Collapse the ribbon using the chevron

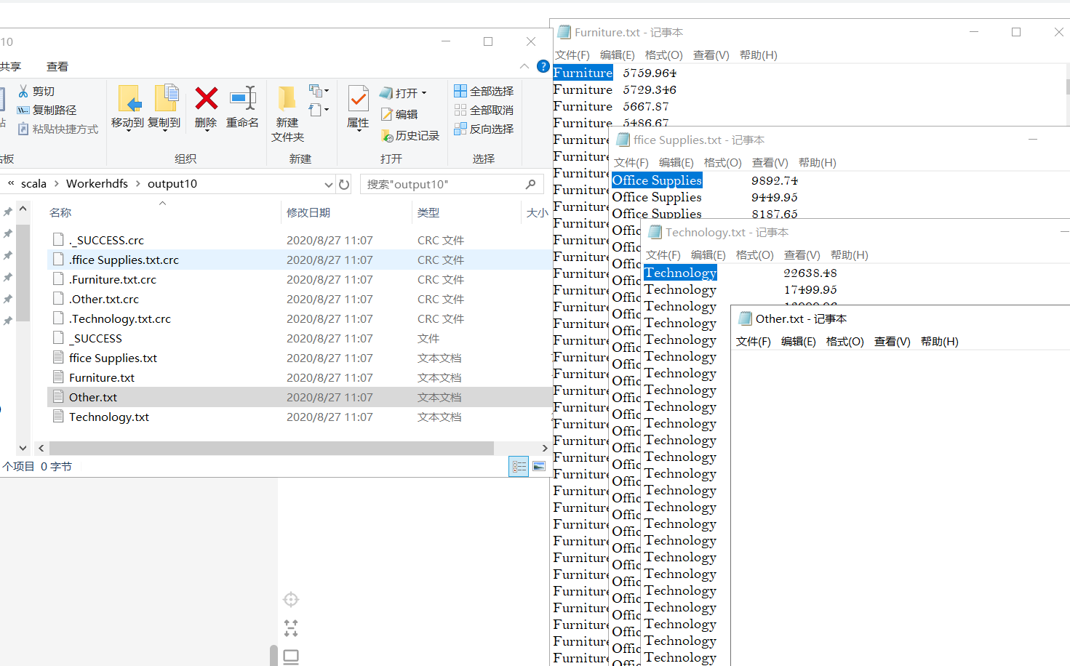coord(524,66)
